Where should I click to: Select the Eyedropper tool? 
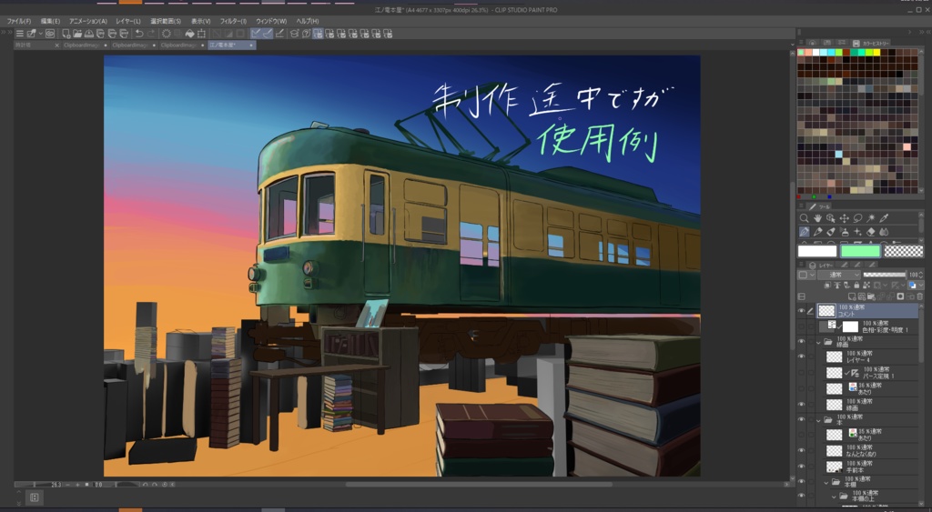[x=884, y=218]
